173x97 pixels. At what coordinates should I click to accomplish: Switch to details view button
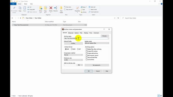[x=159, y=96]
